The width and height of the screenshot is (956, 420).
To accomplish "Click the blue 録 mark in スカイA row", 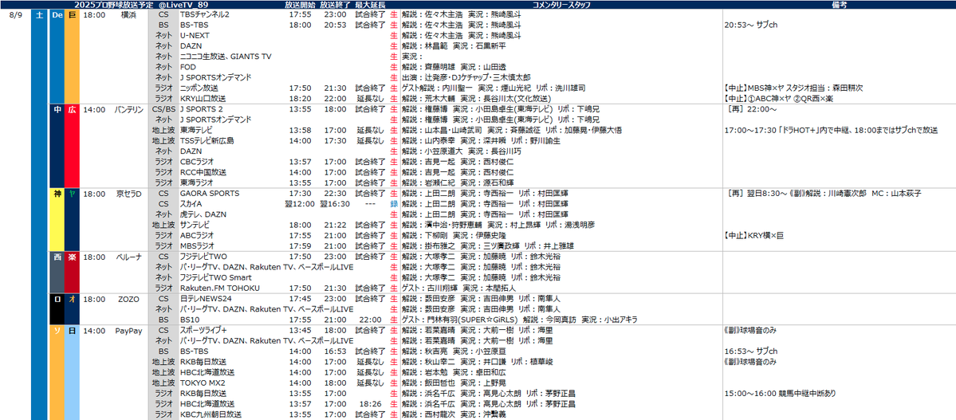I will pyautogui.click(x=394, y=203).
